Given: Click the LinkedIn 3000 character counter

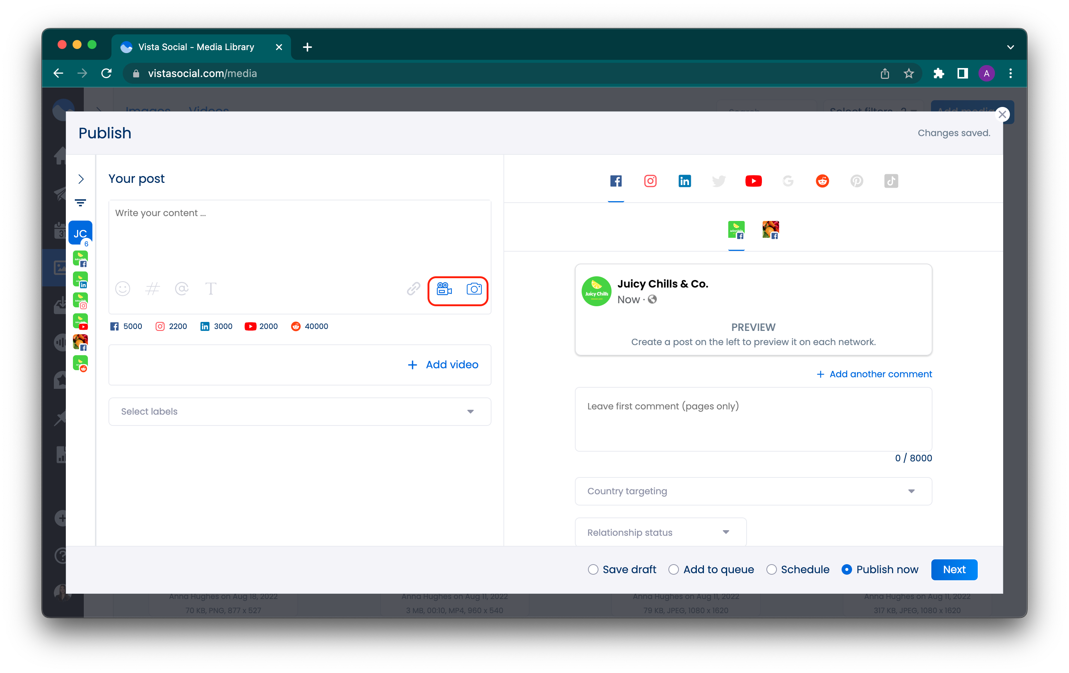Looking at the screenshot, I should 216,326.
